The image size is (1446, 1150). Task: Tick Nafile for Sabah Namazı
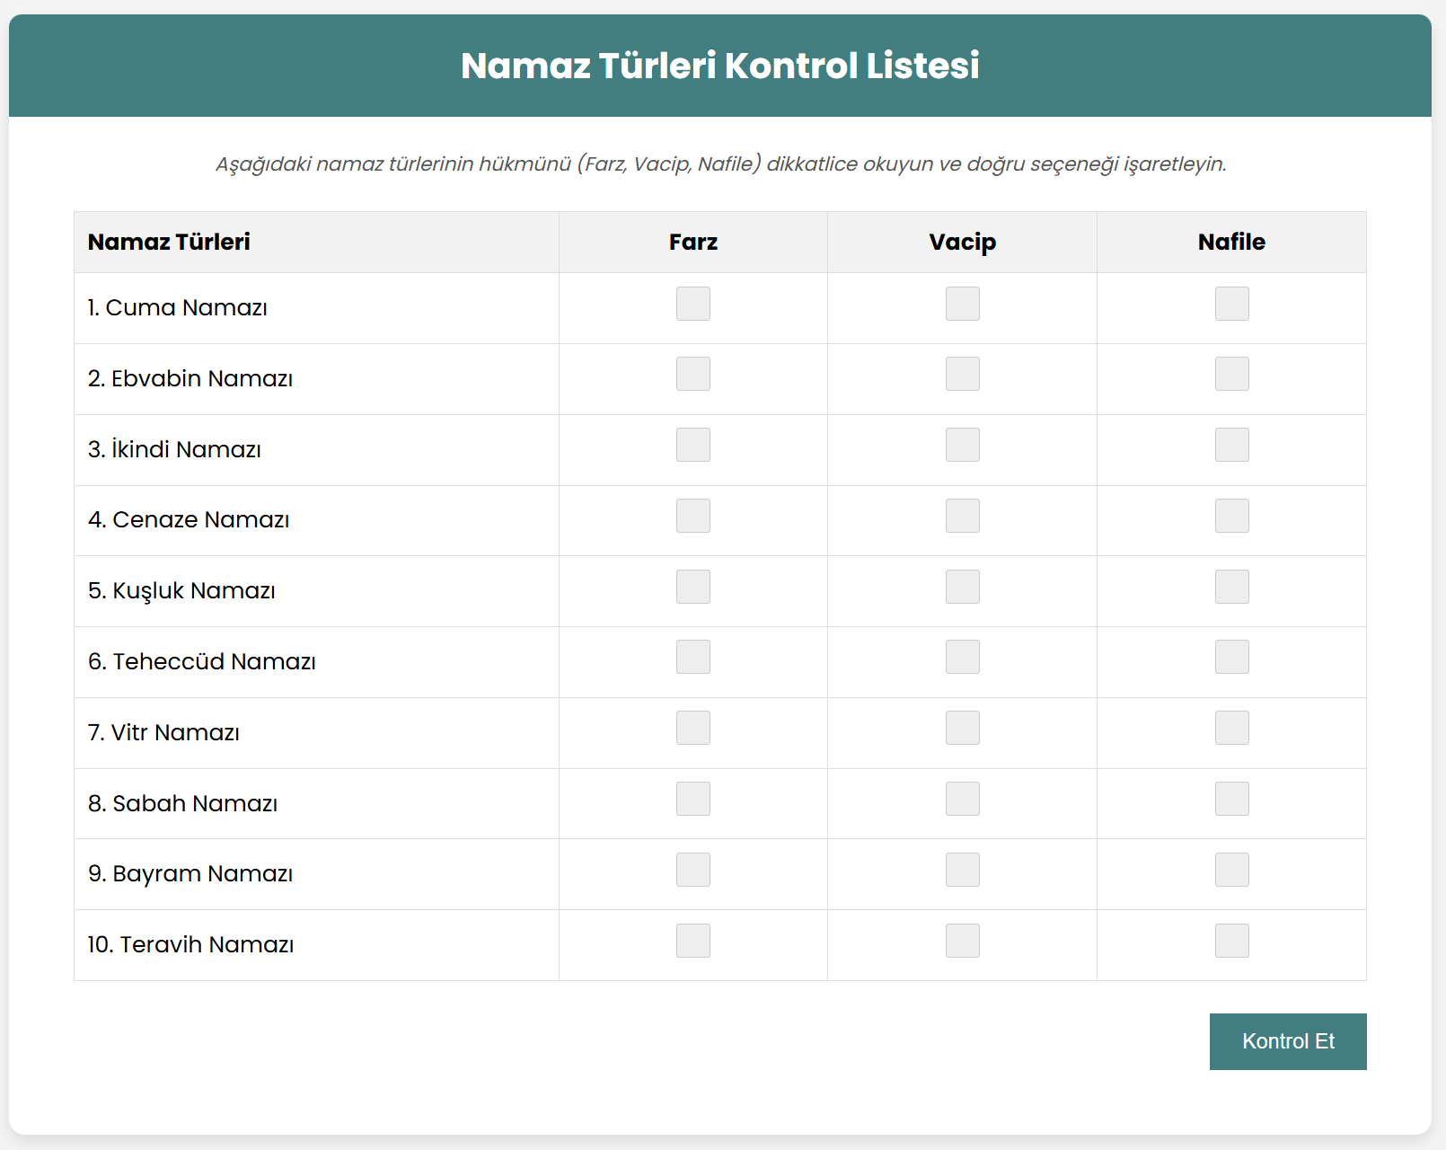point(1232,799)
